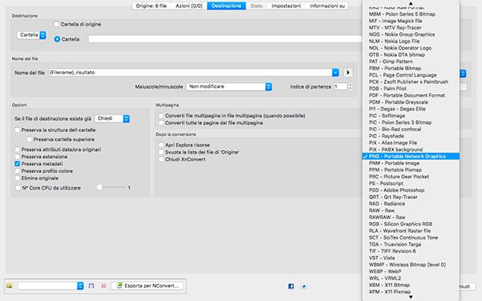
Task: Choose PS - Postscript format
Action: [x=411, y=183]
